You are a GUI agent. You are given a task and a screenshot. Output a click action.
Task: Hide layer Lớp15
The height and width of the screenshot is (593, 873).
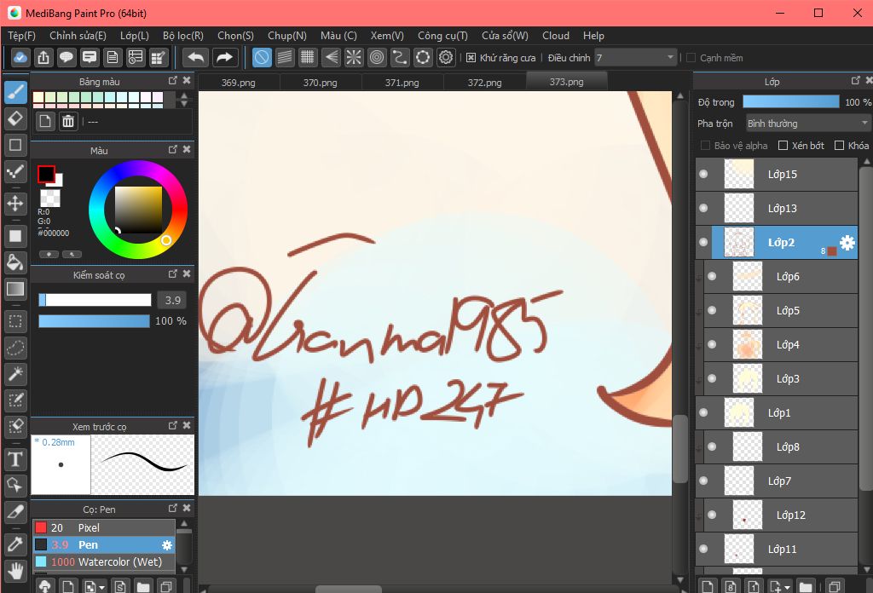click(x=703, y=174)
